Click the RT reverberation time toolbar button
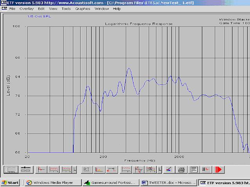Screen dimensions: 250x187 tap(87, 169)
